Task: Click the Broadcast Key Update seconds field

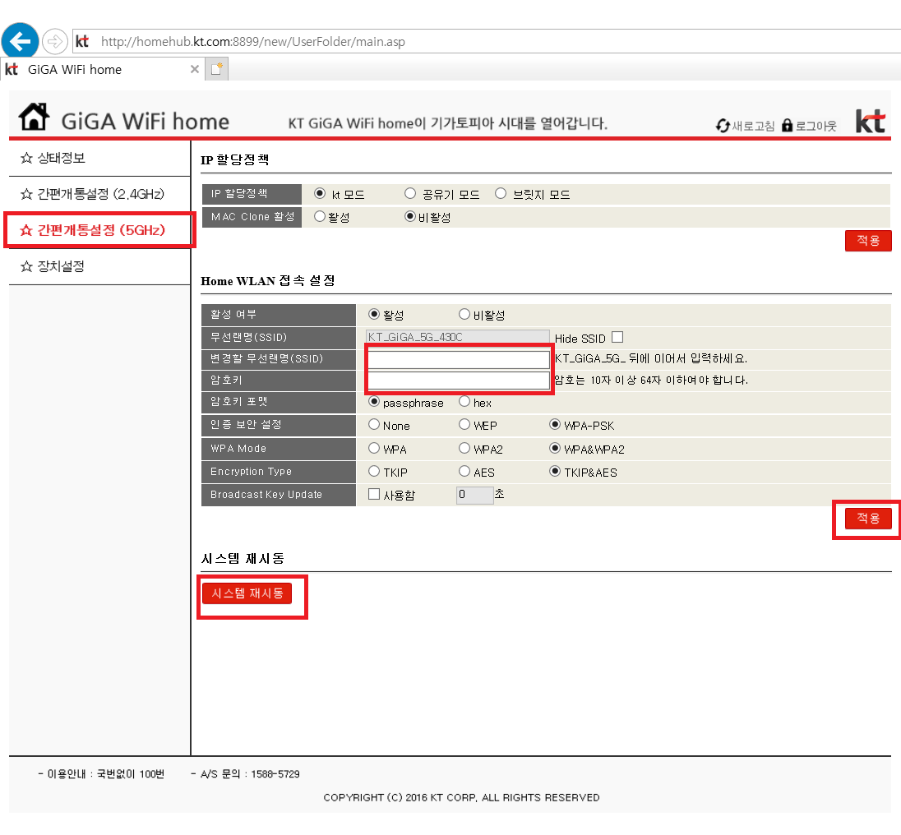Action: pos(475,495)
